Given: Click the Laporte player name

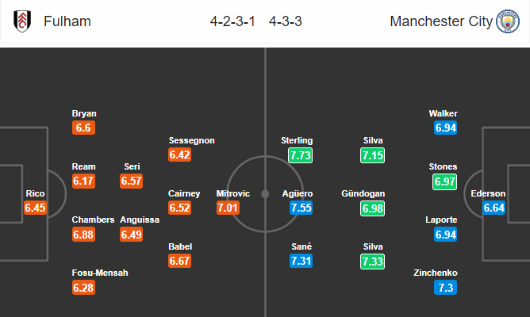Looking at the screenshot, I should click(x=441, y=220).
